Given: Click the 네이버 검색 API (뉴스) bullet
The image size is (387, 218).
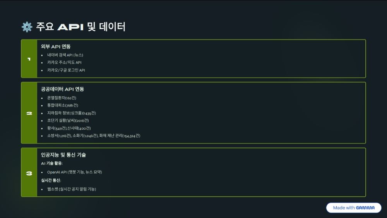Looking at the screenshot, I should click(65, 55).
